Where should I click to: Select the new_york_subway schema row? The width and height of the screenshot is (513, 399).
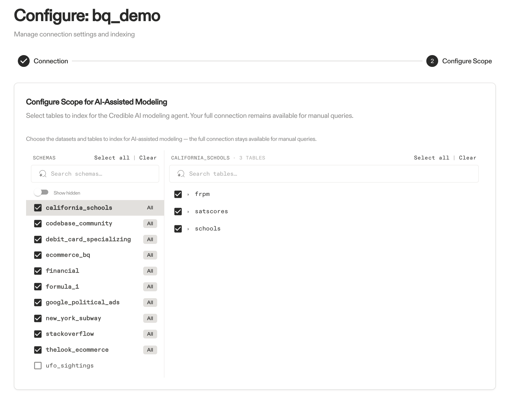[95, 318]
